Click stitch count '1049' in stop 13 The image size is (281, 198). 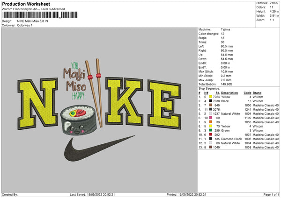click(x=216, y=147)
